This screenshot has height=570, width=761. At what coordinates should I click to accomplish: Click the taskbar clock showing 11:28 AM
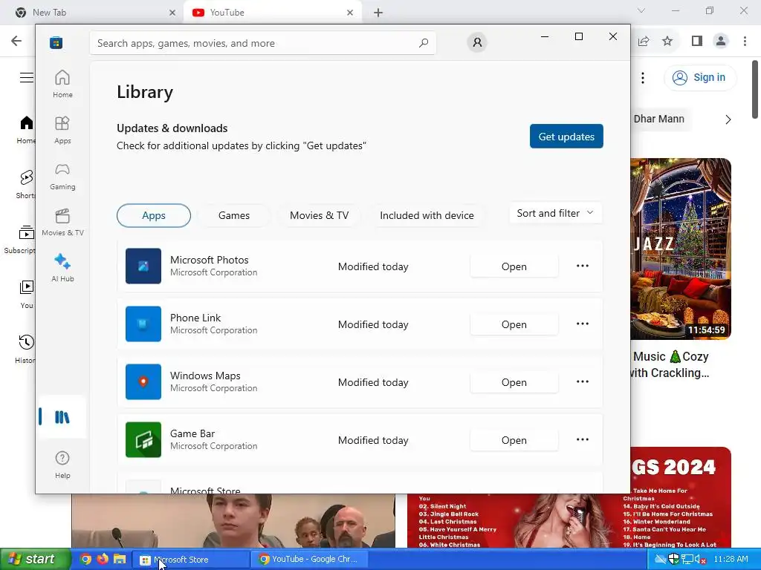[731, 560]
